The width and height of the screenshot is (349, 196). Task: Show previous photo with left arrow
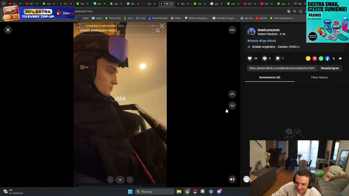click(x=110, y=179)
